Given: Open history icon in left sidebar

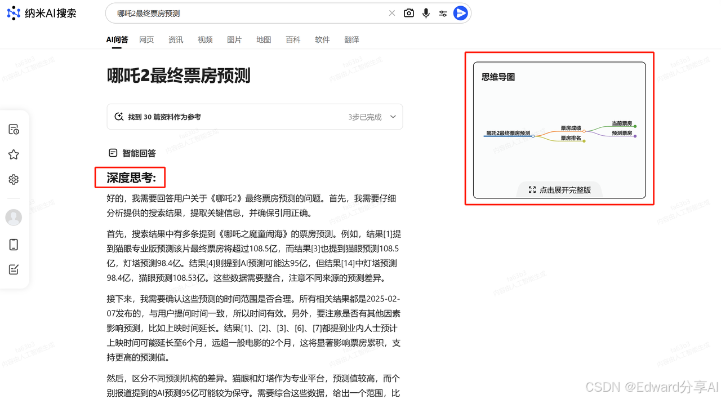Looking at the screenshot, I should click(x=14, y=130).
